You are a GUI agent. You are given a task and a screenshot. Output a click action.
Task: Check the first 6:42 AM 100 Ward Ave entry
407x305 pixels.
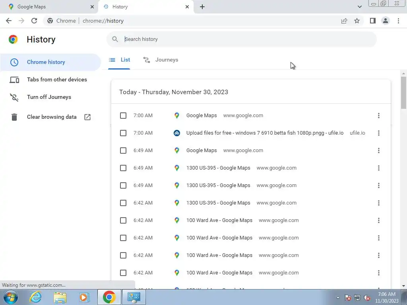tap(123, 220)
